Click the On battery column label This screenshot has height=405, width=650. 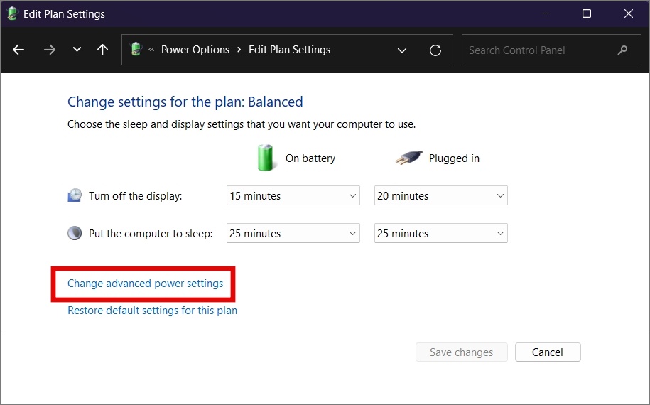[x=310, y=158]
